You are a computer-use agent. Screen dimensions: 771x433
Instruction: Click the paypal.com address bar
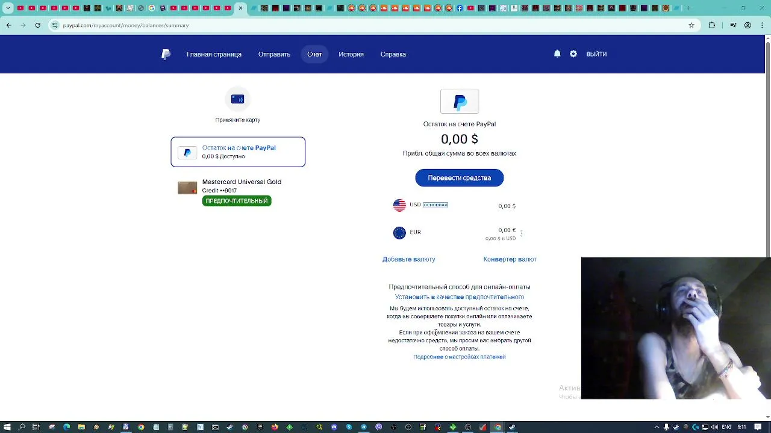[373, 25]
